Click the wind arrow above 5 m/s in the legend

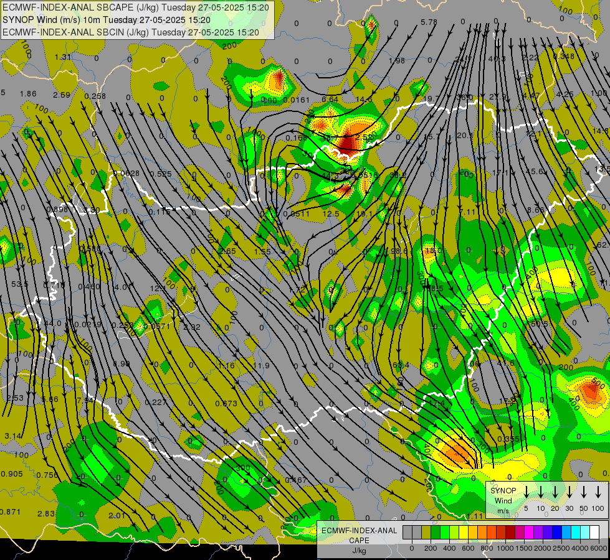[x=526, y=492]
